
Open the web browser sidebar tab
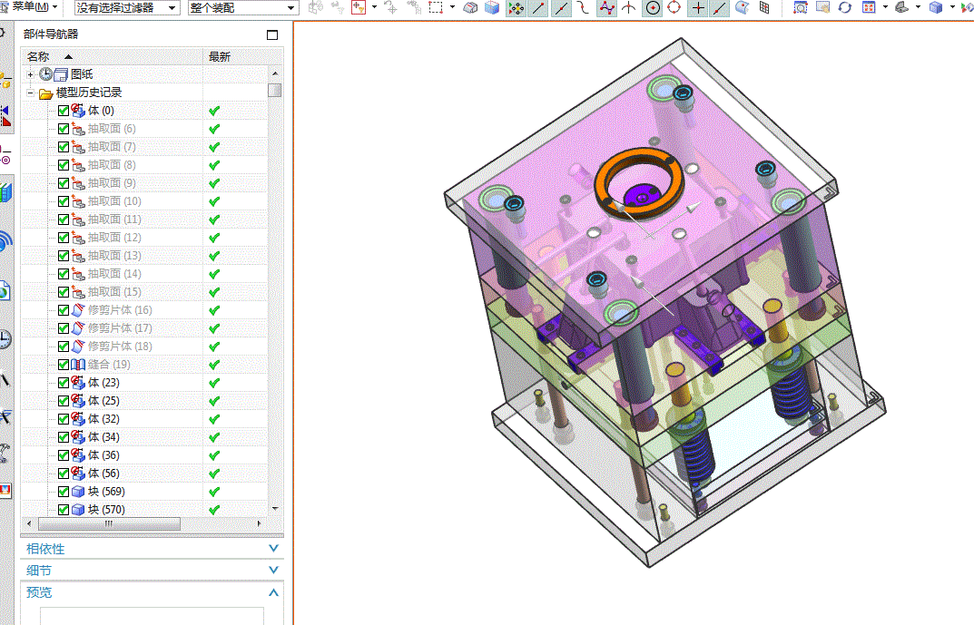coord(5,290)
